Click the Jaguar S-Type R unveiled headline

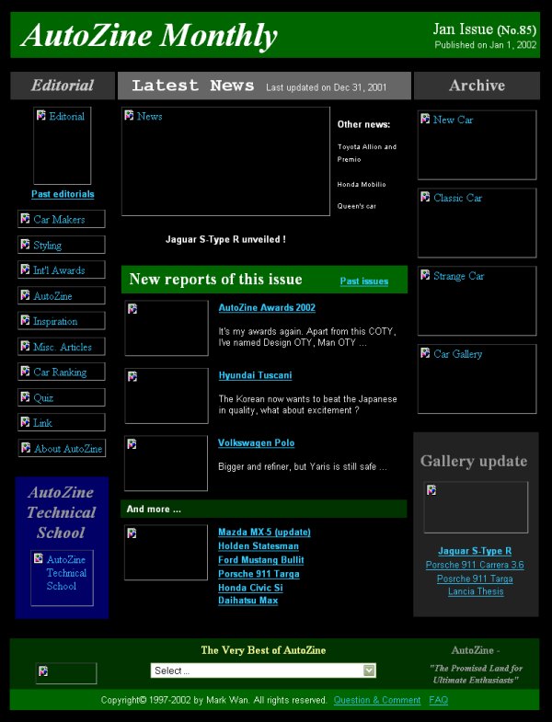click(225, 239)
